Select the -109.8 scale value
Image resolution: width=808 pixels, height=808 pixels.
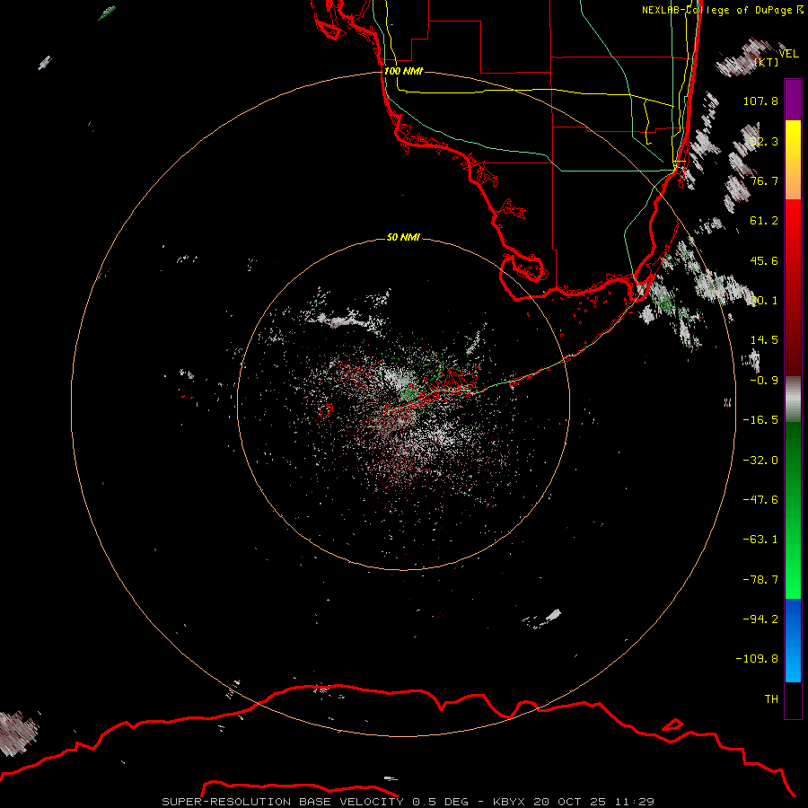click(x=757, y=659)
